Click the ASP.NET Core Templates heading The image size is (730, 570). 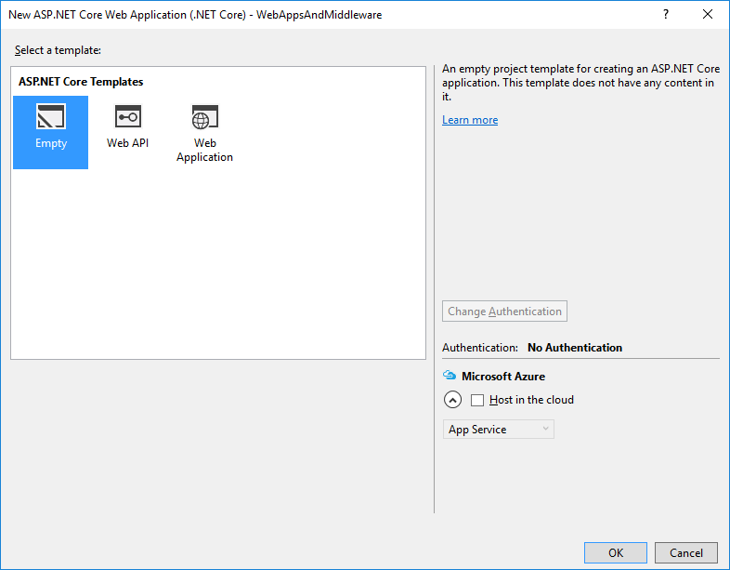(x=81, y=82)
